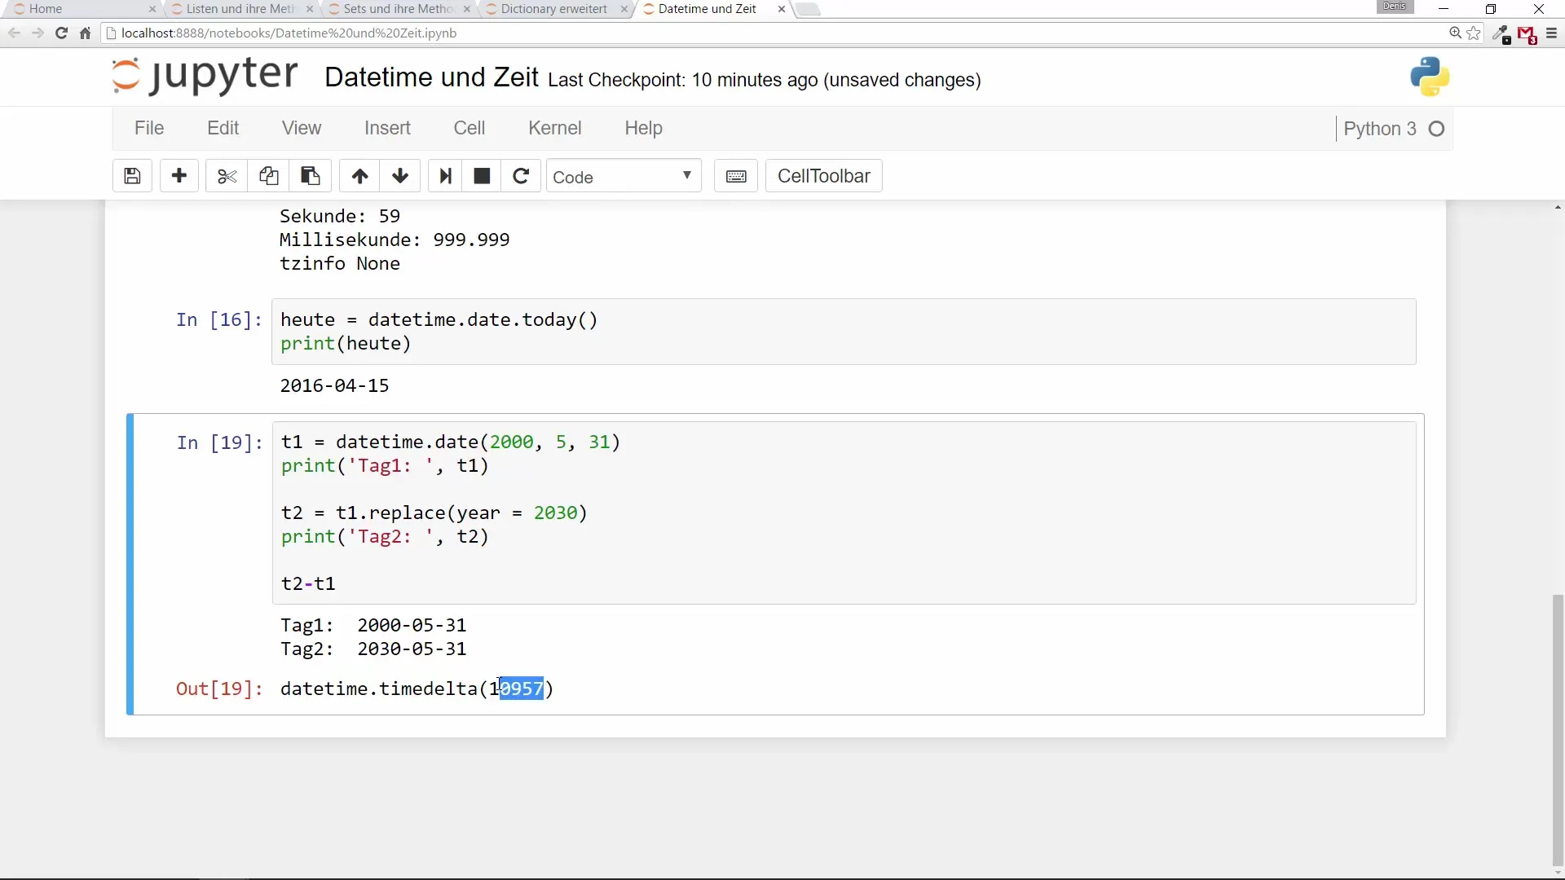1565x880 pixels.
Task: Open View menu
Action: (302, 128)
